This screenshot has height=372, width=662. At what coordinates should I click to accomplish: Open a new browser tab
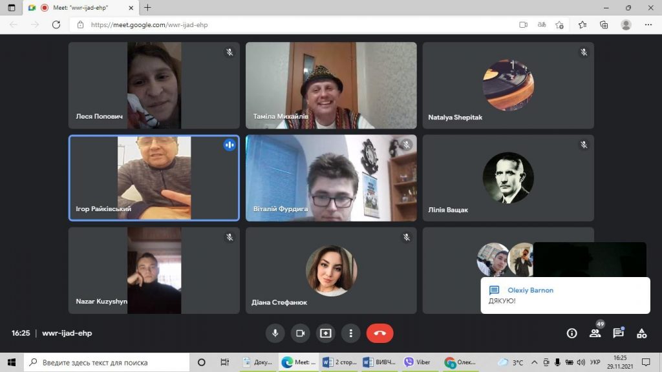point(147,8)
